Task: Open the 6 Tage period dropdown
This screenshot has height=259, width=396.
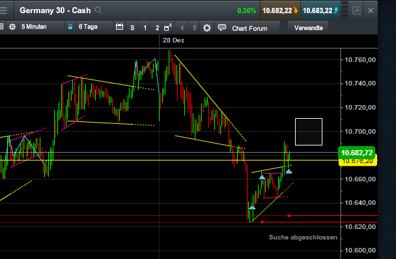Action: tap(94, 27)
